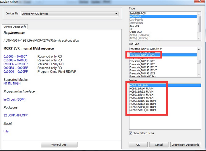Viewport: 206px width, 151px height.
Task: Click the View Full Info button
Action: [59, 145]
